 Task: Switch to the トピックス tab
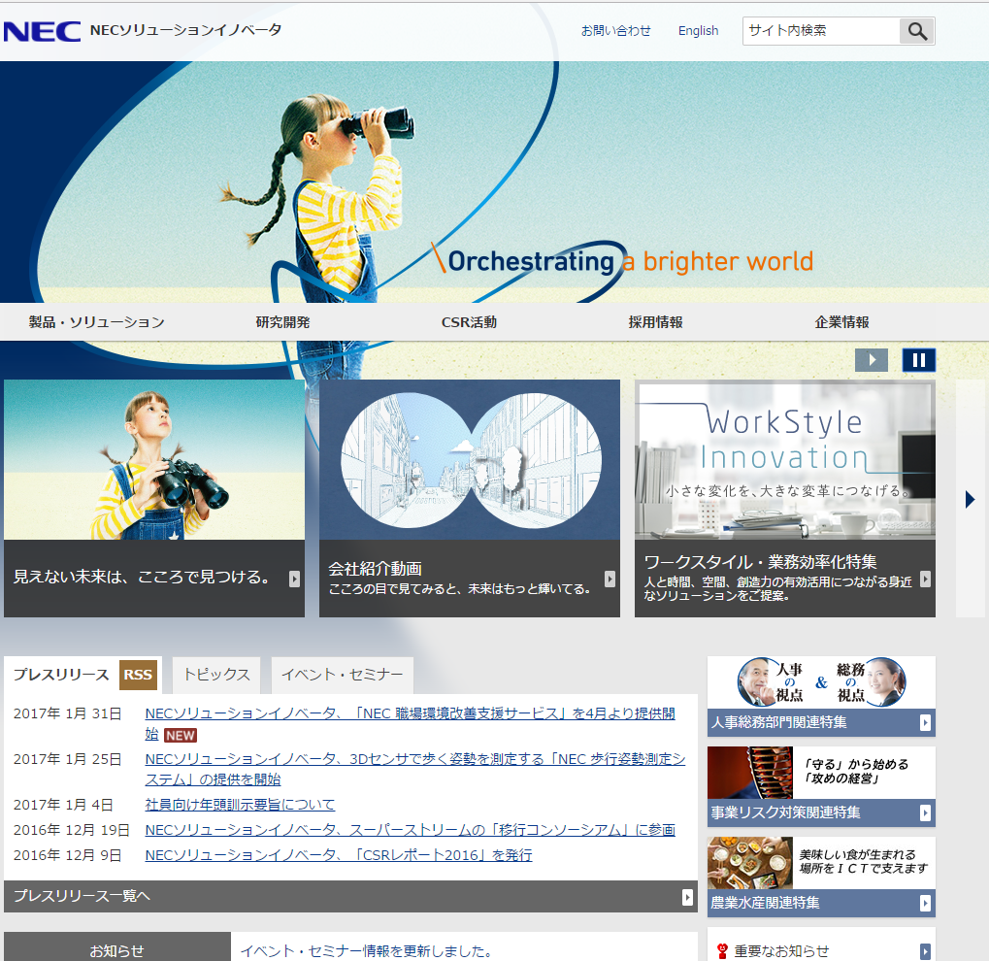[216, 675]
